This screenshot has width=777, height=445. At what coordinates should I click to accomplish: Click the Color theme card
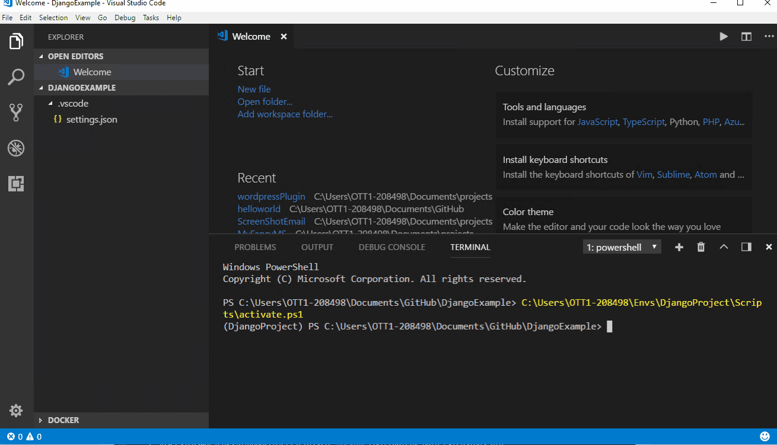tap(624, 215)
